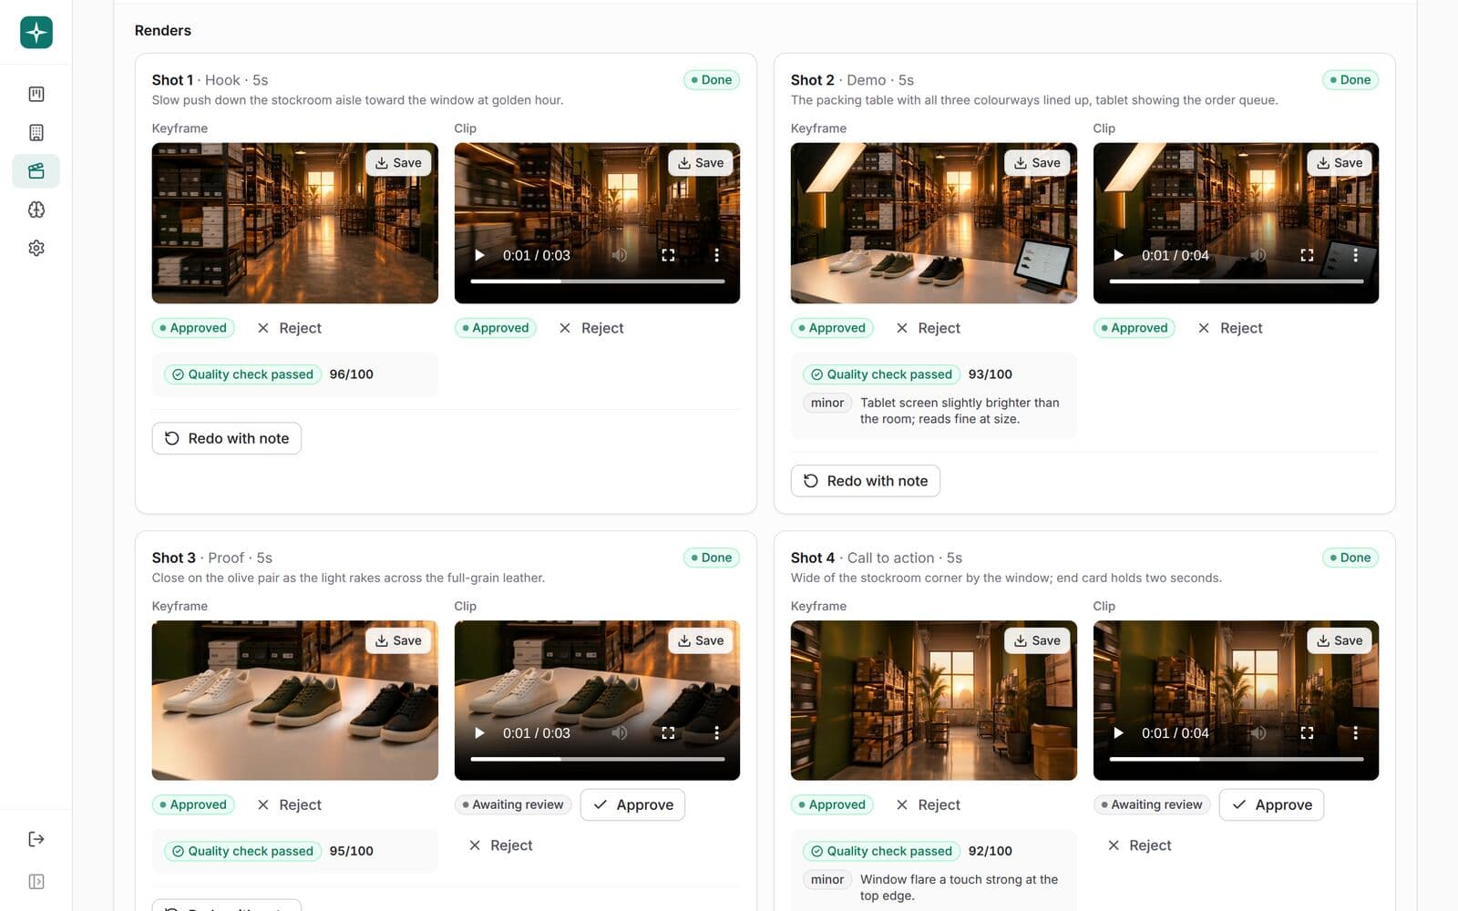Image resolution: width=1458 pixels, height=911 pixels.
Task: Seek in the Shot 3 clip progress bar
Action: pyautogui.click(x=597, y=759)
